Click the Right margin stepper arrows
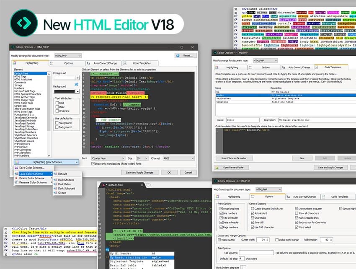This screenshot has height=269, width=356. pyautogui.click(x=331, y=240)
